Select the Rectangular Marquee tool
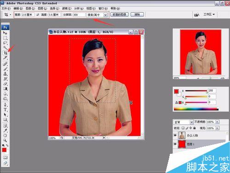230x173 pixels. pyautogui.click(x=6, y=38)
